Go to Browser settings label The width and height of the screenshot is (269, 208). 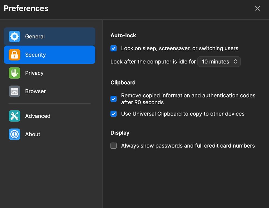click(36, 91)
